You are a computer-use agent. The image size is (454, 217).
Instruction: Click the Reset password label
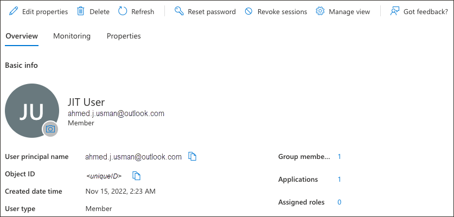[x=212, y=12]
